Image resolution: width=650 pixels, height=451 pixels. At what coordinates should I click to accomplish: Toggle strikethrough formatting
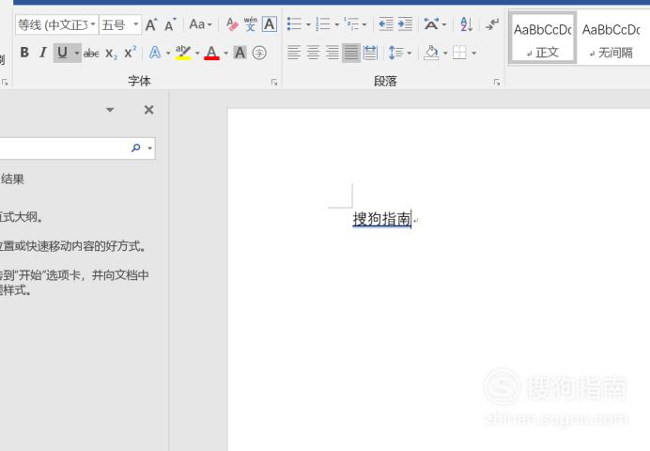pyautogui.click(x=91, y=53)
